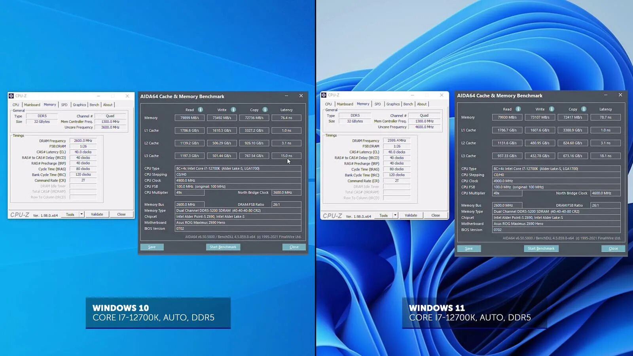Image resolution: width=633 pixels, height=356 pixels.
Task: Click the bottom Close button in Windows 10 AIDA64
Action: tap(294, 247)
